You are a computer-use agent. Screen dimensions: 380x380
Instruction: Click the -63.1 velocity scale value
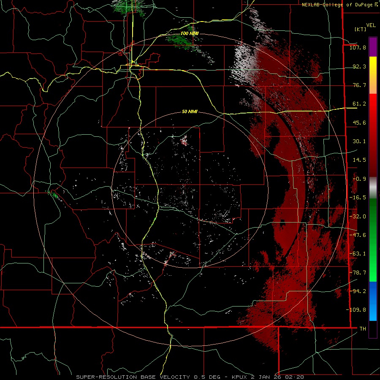click(x=358, y=254)
